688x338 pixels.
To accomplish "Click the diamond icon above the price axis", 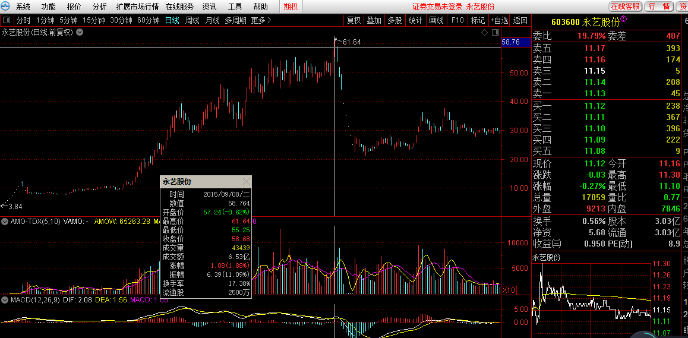I will (484, 33).
